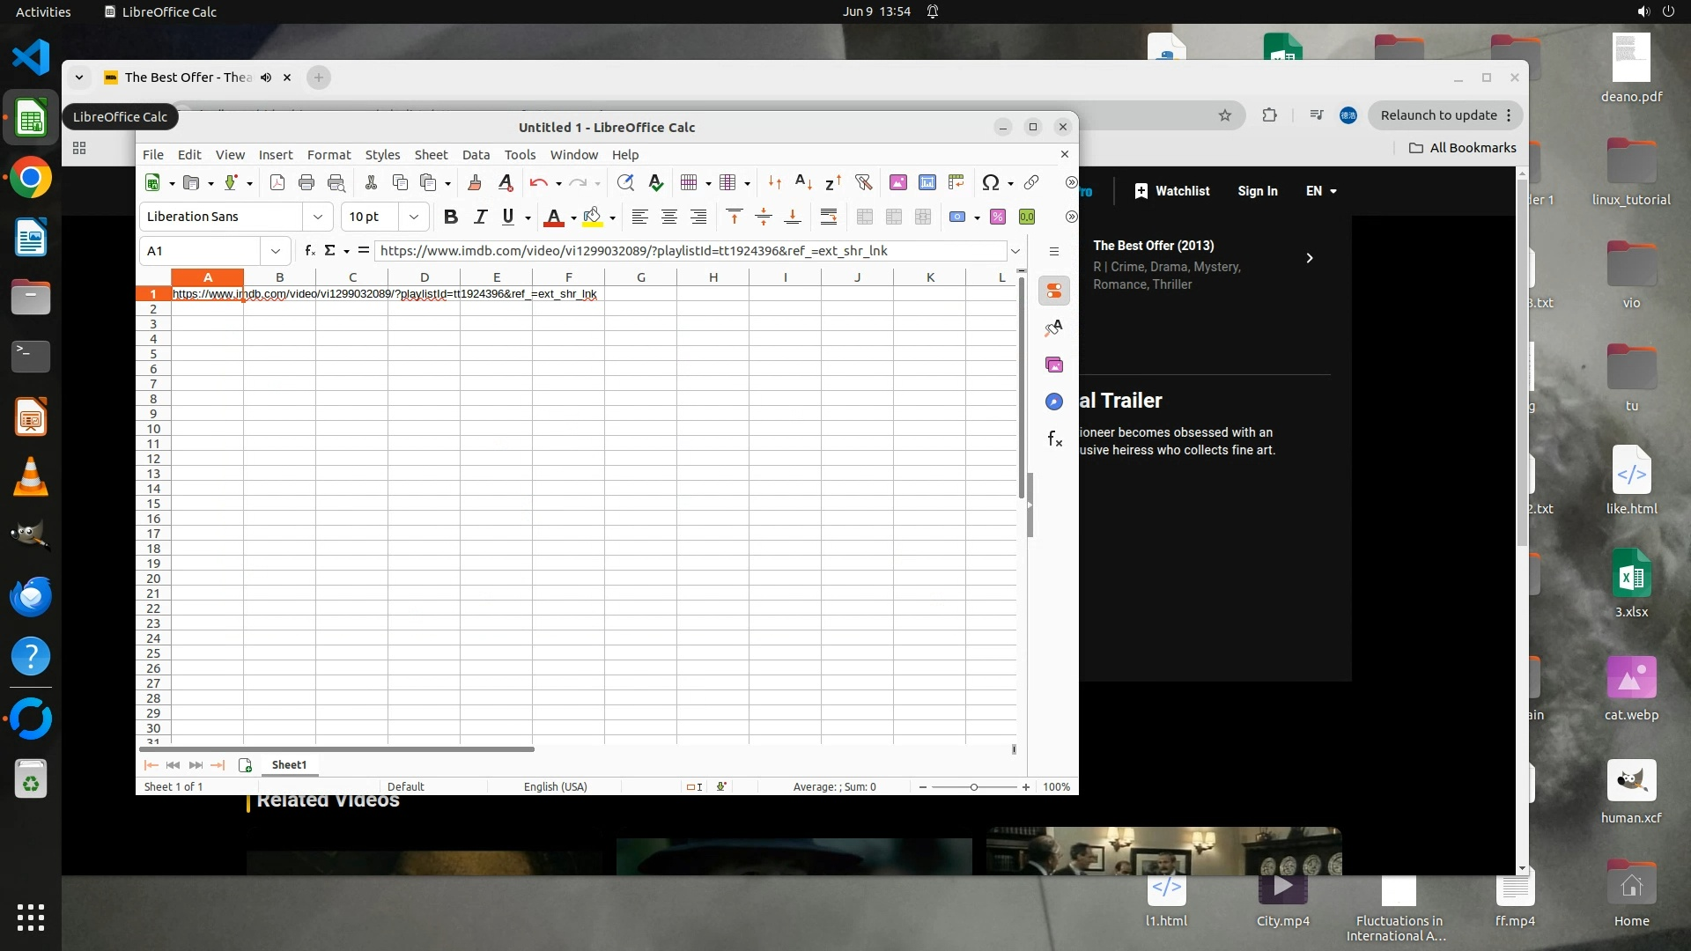
Task: Click the AutoFilter icon
Action: (x=863, y=182)
